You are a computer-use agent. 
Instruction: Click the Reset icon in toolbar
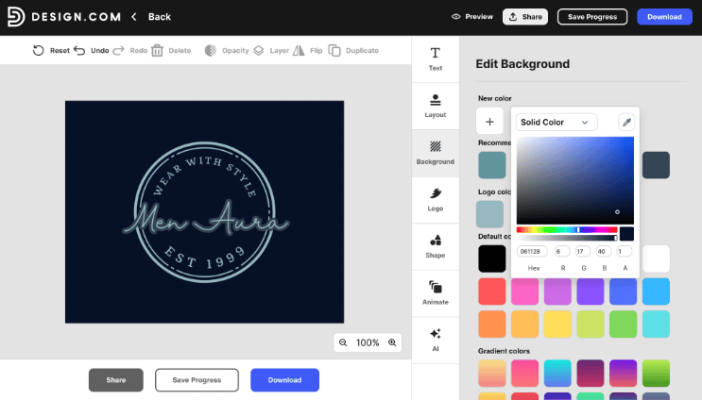39,51
